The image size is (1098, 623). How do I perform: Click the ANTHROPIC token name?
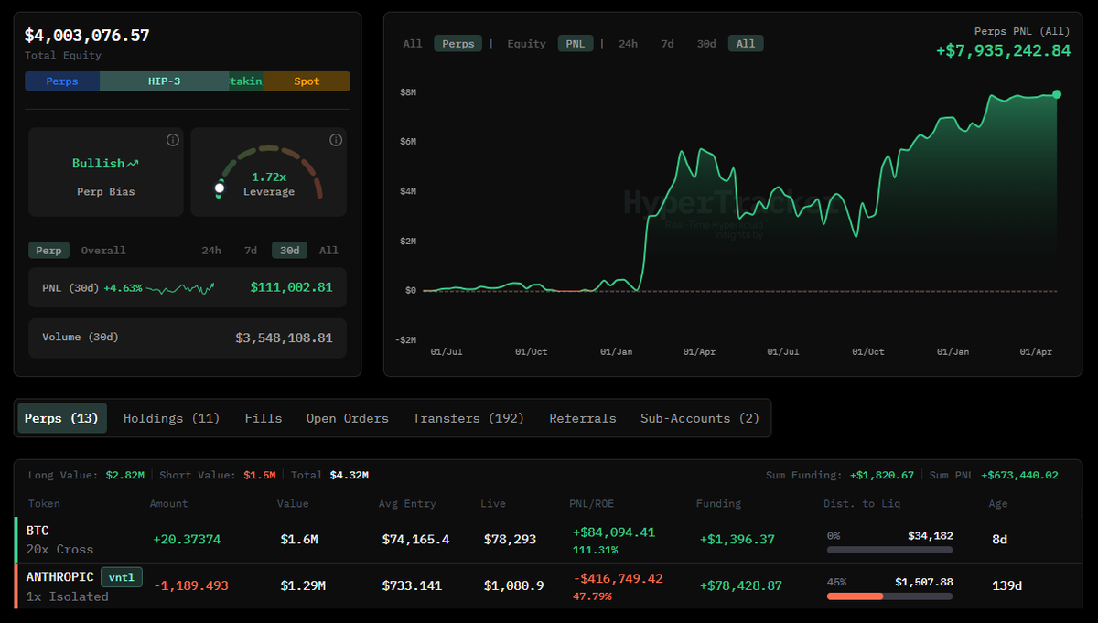59,577
